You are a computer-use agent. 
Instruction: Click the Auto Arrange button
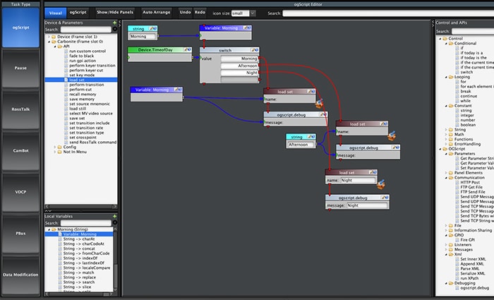[x=156, y=12]
